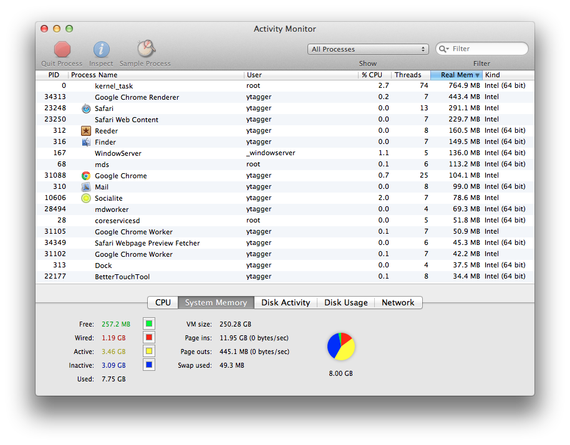This screenshot has width=570, height=445.
Task: Select the Mail stamp icon
Action: (x=86, y=187)
